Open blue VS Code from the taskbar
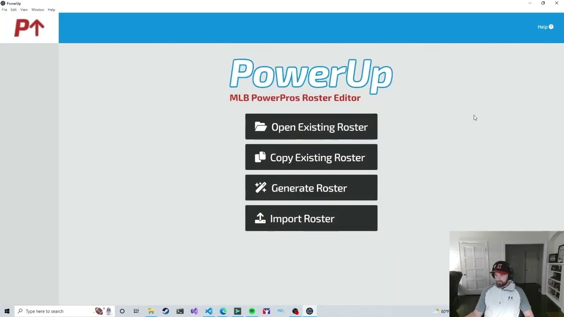This screenshot has height=317, width=564. (x=208, y=311)
